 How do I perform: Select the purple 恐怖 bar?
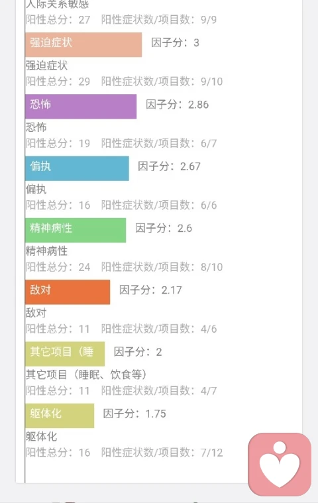81,107
